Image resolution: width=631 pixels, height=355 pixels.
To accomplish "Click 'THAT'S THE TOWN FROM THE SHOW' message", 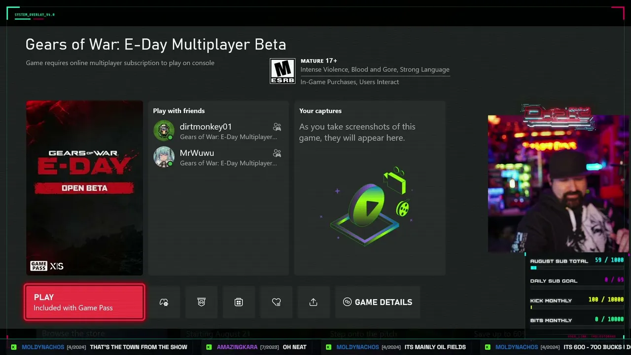I will point(139,347).
